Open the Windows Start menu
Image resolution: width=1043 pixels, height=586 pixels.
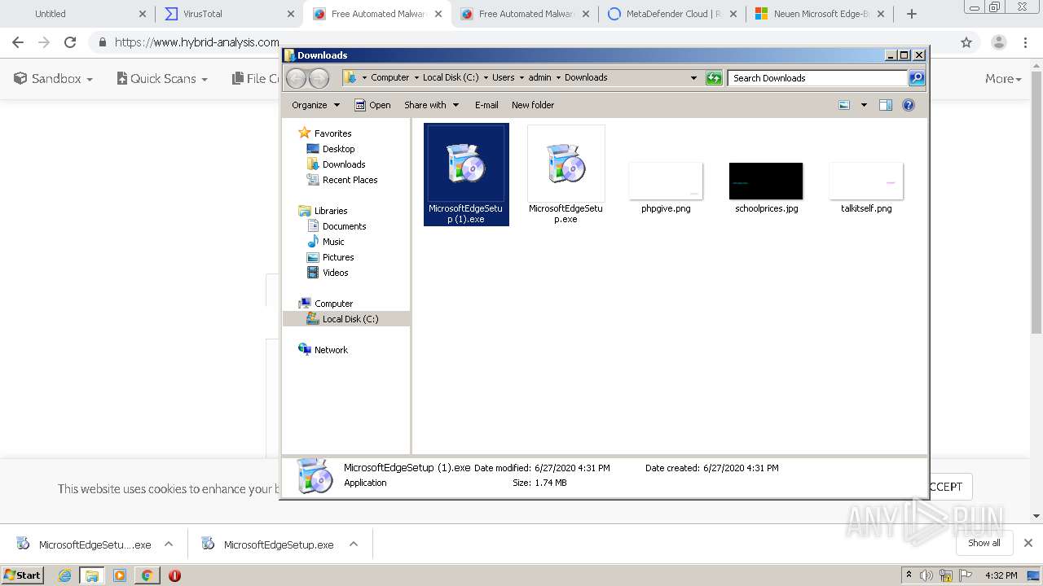(22, 575)
